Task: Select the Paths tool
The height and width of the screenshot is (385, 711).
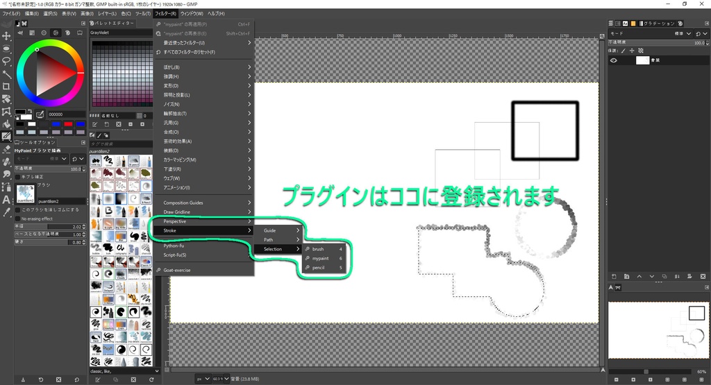Action: coord(6,187)
